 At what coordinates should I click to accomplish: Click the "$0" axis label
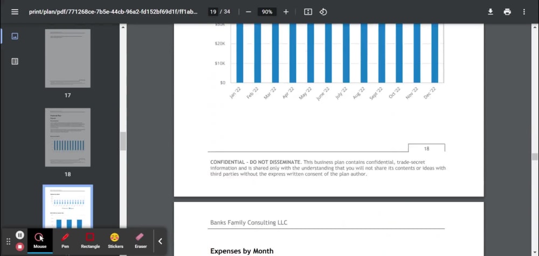pyautogui.click(x=222, y=82)
